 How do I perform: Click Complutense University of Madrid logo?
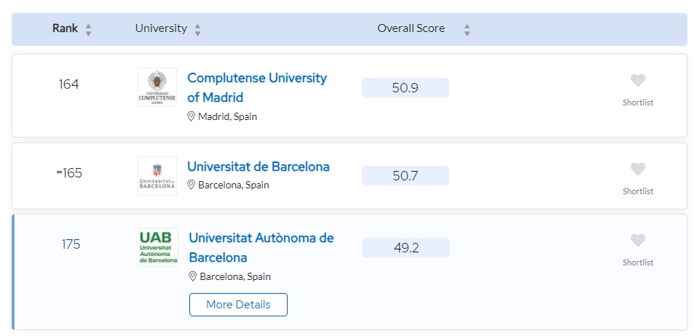pos(157,87)
